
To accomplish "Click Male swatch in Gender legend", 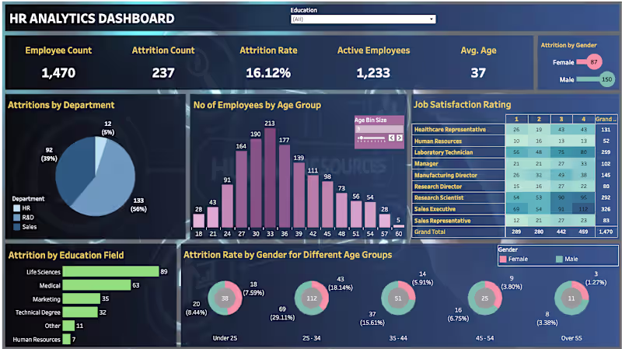I will (x=559, y=259).
